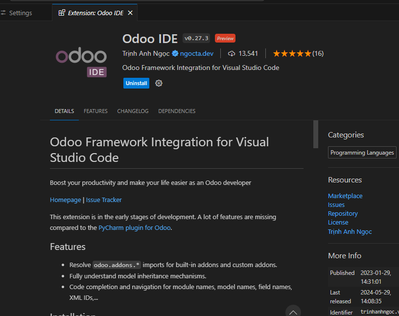Image resolution: width=399 pixels, height=316 pixels.
Task: Click the "Code completion and navigation" bullet
Action: point(181,292)
